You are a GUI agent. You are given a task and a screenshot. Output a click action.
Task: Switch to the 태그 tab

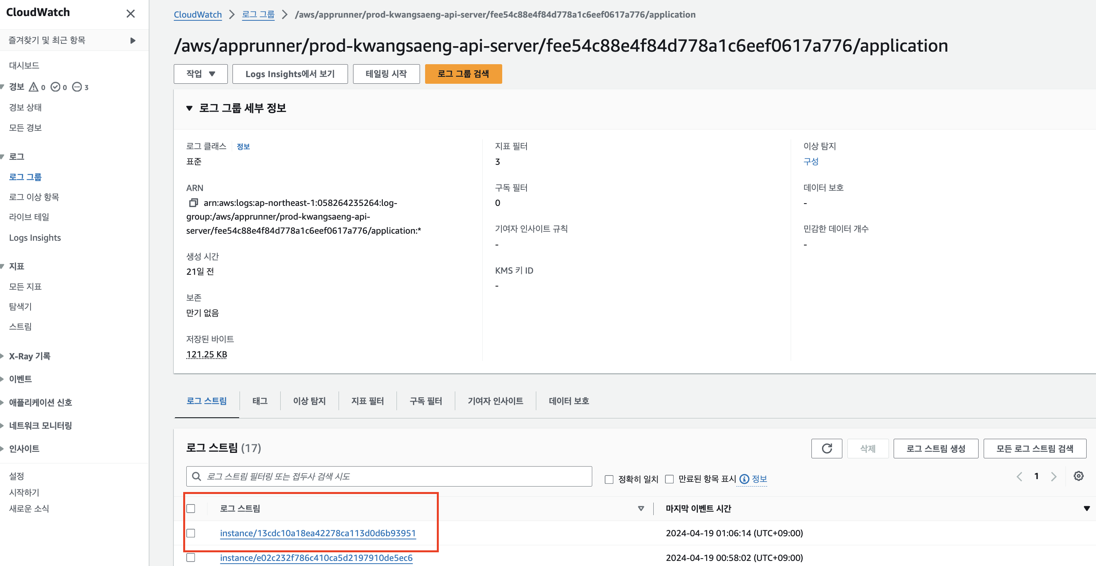[x=260, y=401]
